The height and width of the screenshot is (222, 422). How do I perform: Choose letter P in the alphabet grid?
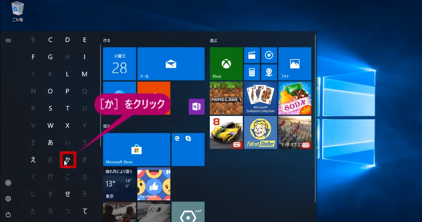67,91
